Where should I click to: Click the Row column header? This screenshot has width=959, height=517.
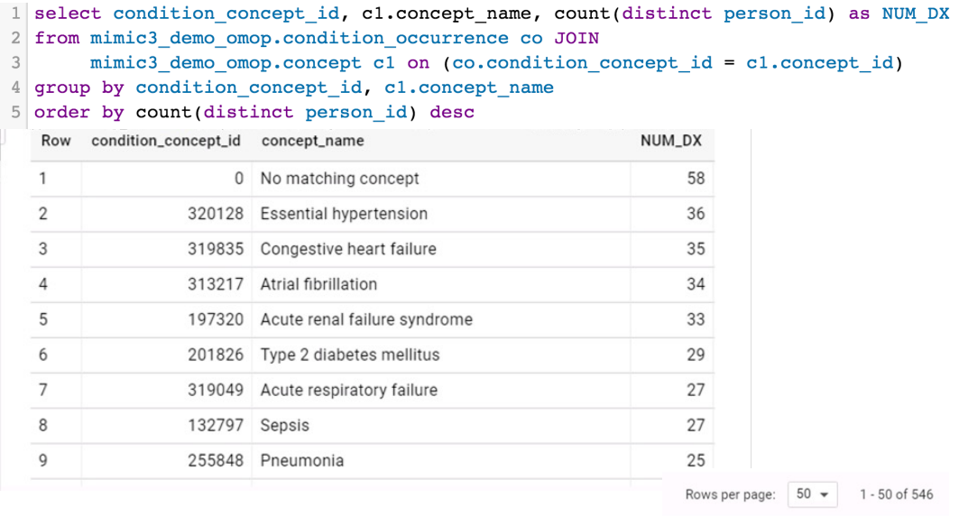[56, 141]
